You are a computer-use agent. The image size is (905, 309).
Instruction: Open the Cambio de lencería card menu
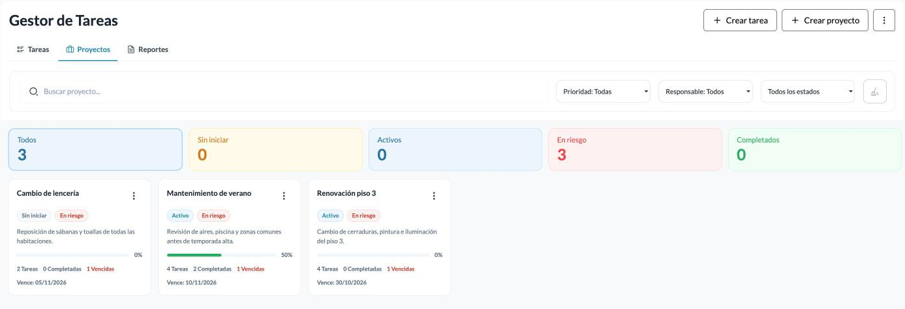(134, 196)
